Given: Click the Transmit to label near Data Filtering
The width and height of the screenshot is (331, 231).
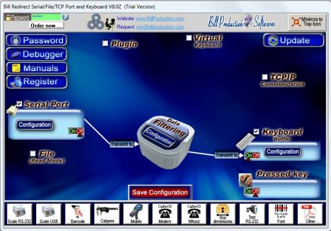Looking at the screenshot, I should point(122,144).
